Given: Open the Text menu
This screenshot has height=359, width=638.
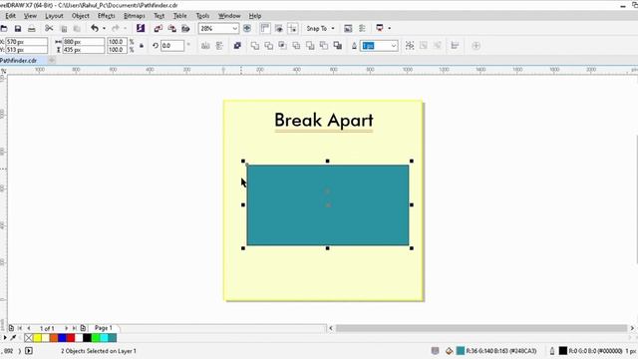Looking at the screenshot, I should pos(159,16).
